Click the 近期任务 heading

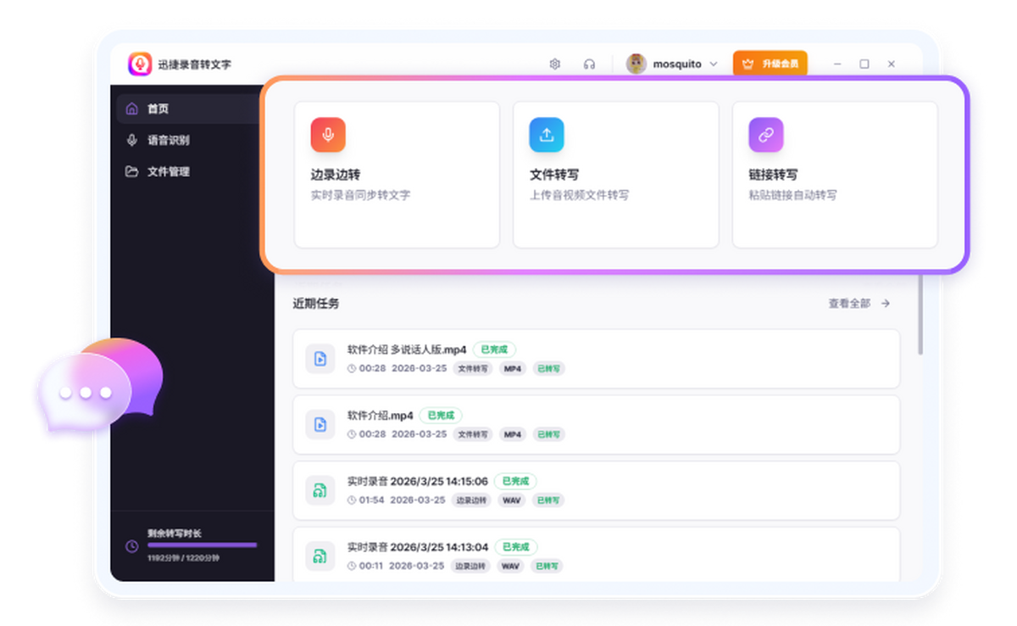point(316,303)
